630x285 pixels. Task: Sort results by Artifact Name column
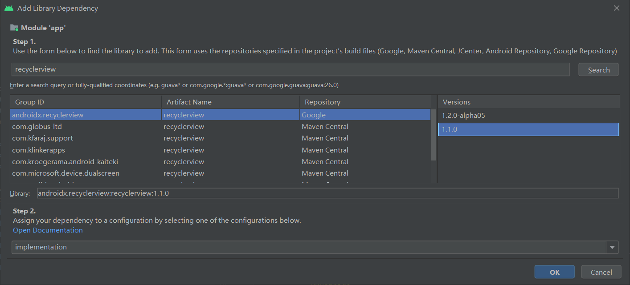pyautogui.click(x=230, y=102)
